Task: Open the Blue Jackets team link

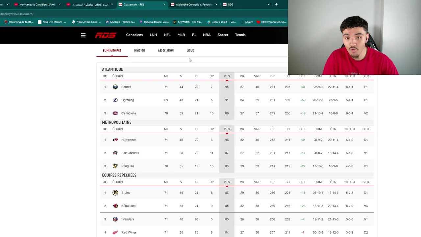Action: point(130,153)
